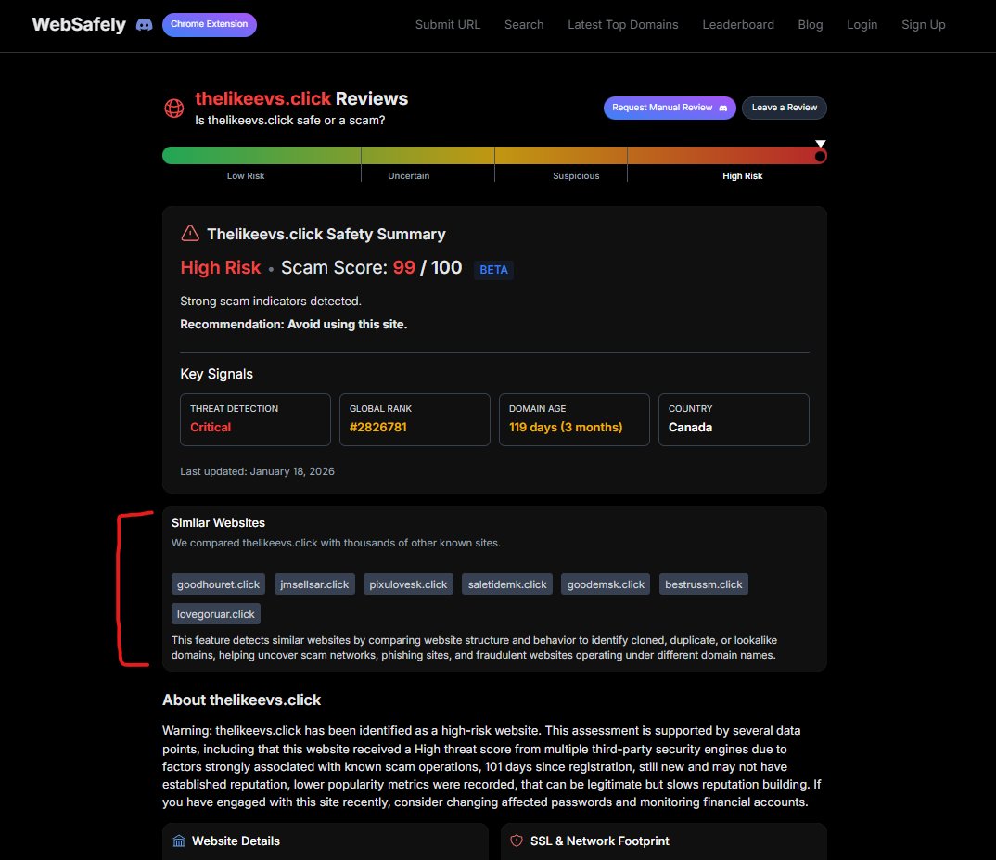Click the Domain Age 119 days value
The height and width of the screenshot is (860, 996).
point(566,427)
